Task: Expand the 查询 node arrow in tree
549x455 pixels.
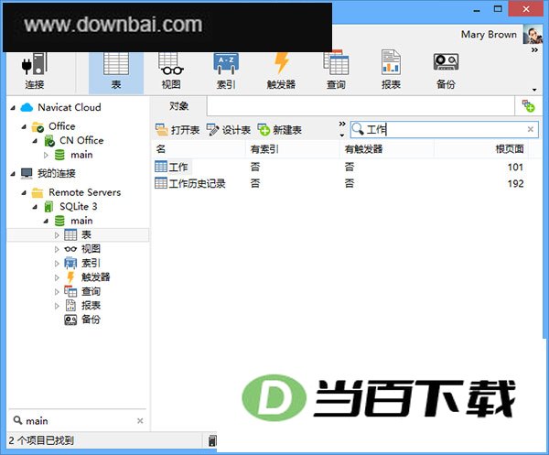Action: point(57,291)
